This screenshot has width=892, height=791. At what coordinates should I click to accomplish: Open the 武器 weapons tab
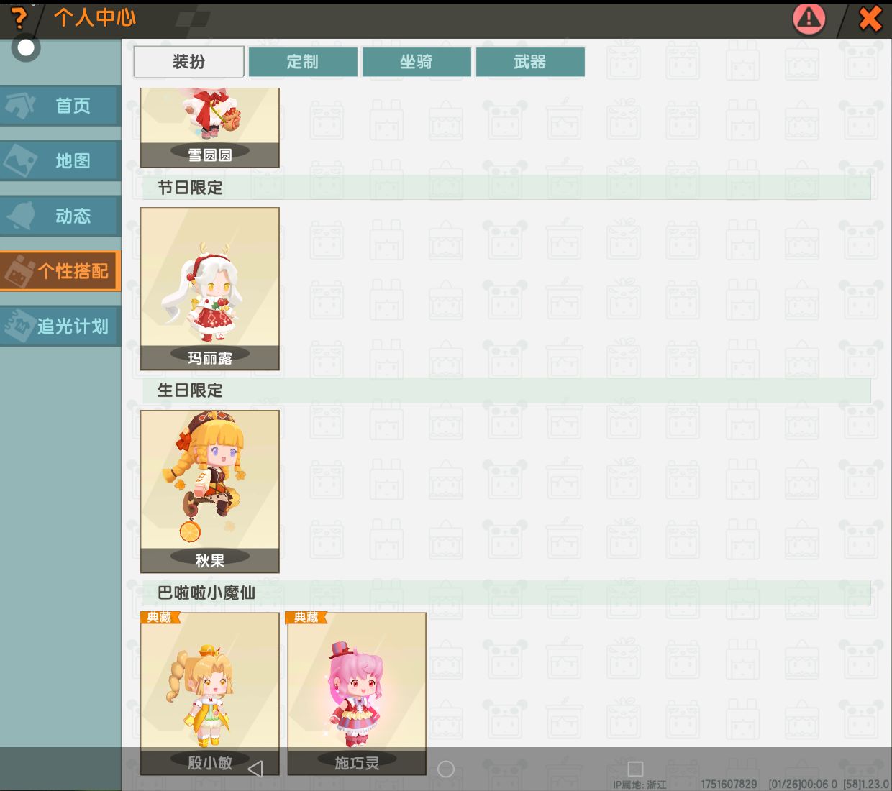point(530,62)
